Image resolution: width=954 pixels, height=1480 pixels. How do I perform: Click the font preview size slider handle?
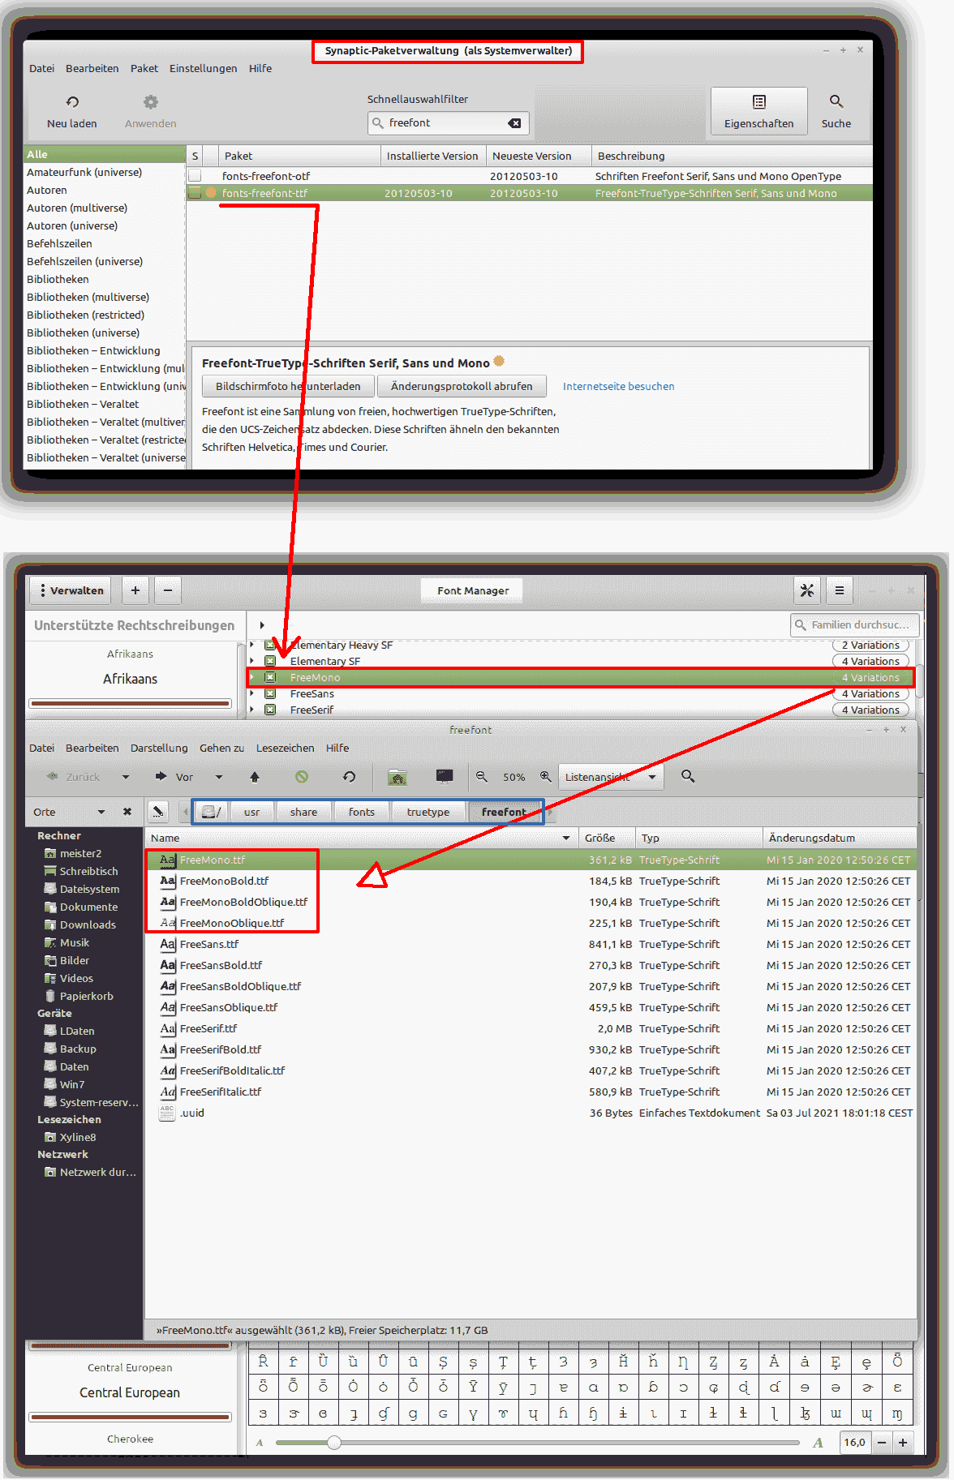(334, 1443)
